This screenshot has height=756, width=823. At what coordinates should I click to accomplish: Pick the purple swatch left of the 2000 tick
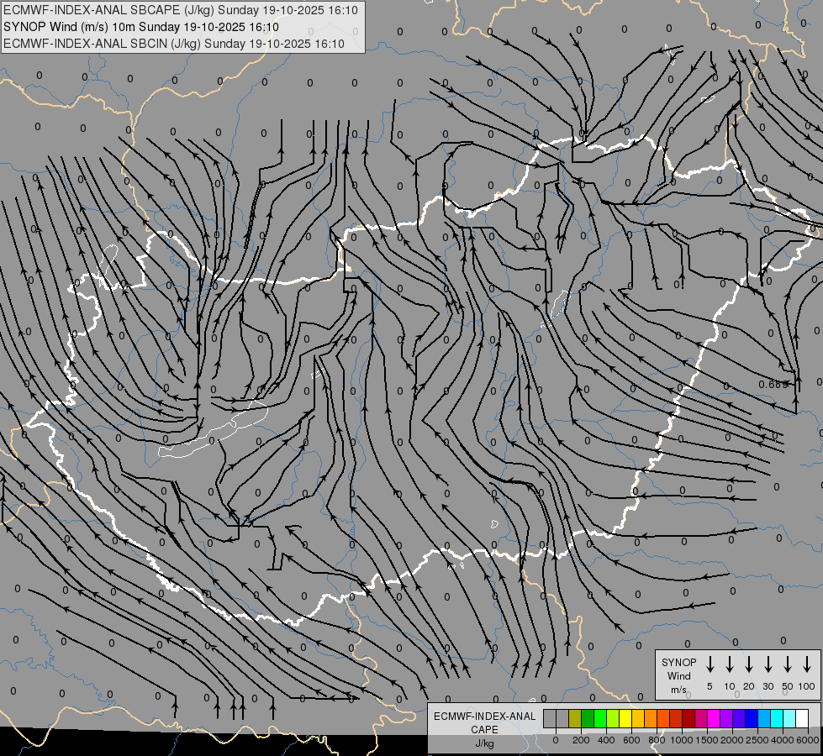click(726, 718)
